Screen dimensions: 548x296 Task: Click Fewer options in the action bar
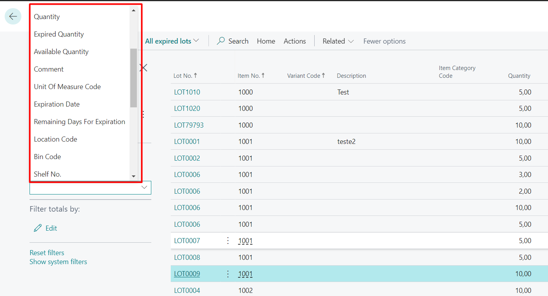point(384,41)
